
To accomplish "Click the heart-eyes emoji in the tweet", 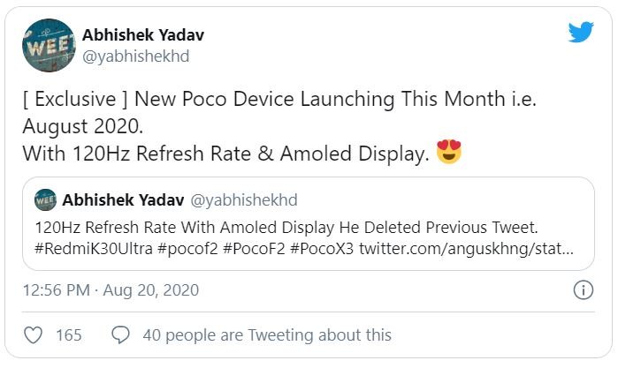I will point(450,153).
